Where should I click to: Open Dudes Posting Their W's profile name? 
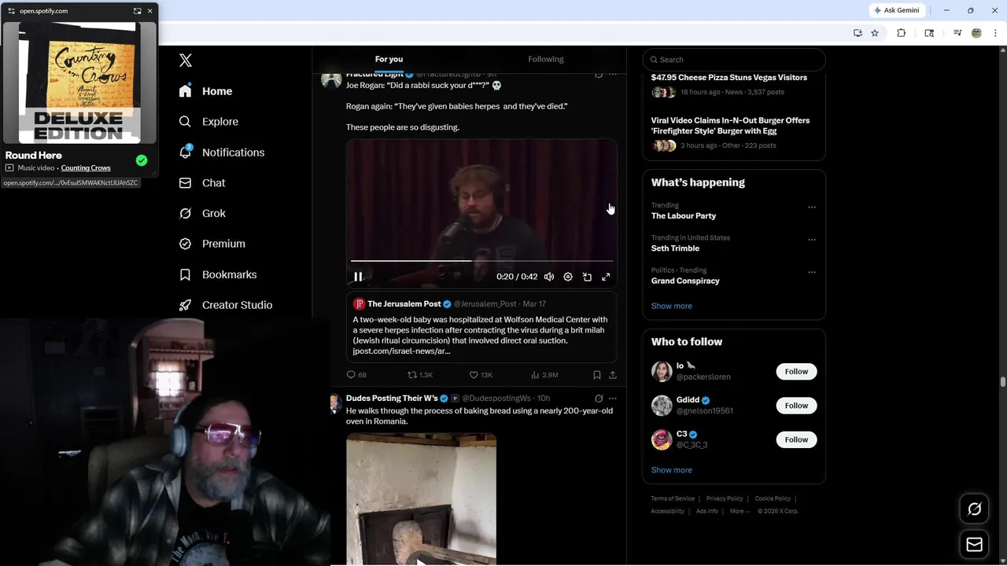coord(392,399)
